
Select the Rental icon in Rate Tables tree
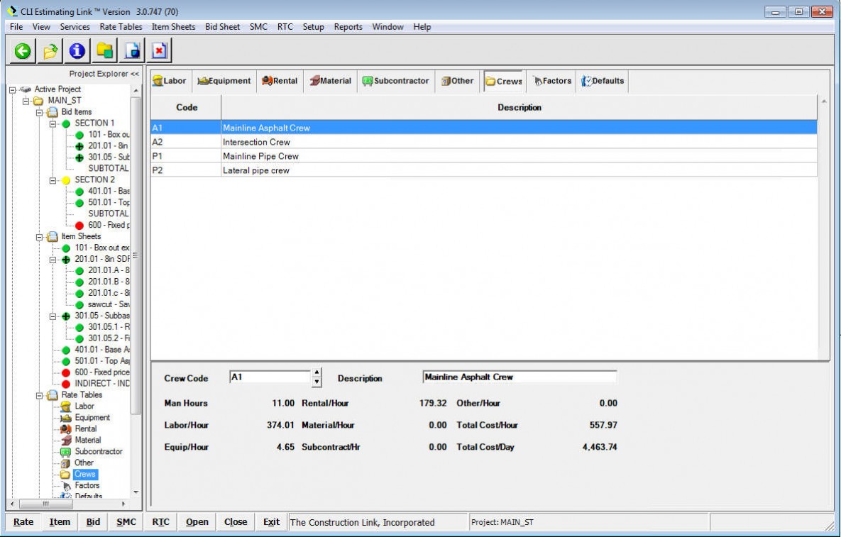coord(65,428)
